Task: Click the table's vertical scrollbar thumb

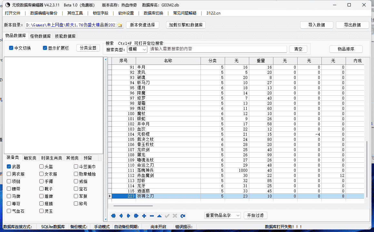Action: (x=367, y=169)
